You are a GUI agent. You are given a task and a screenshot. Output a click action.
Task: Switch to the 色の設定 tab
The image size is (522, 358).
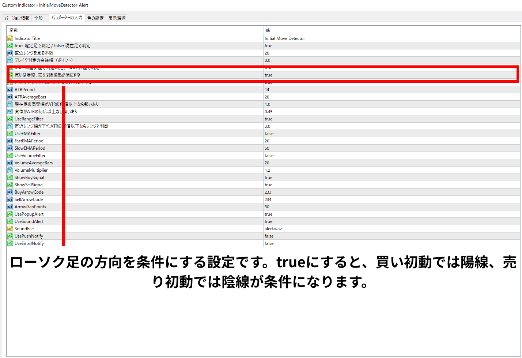click(95, 18)
